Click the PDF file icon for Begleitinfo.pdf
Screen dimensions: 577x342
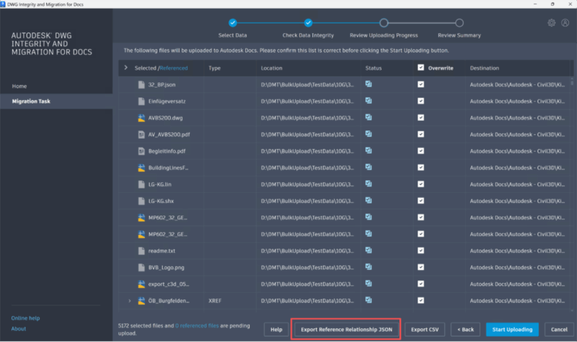[x=141, y=151]
